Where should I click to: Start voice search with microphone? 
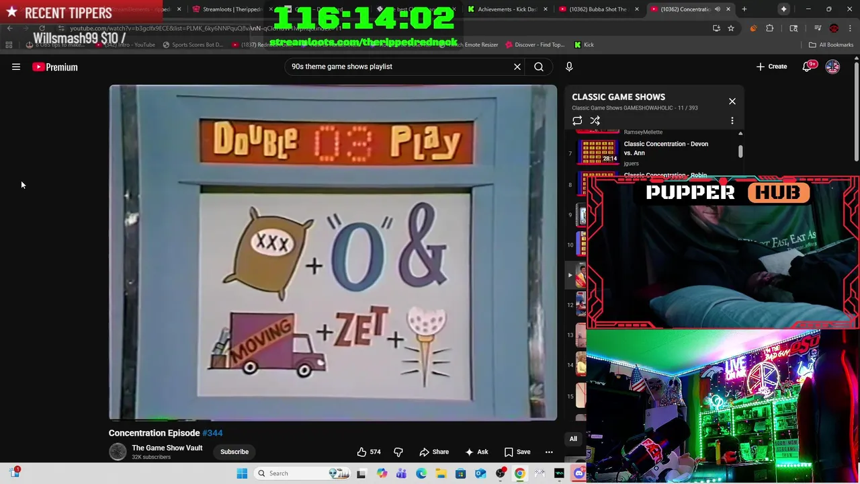click(x=569, y=67)
